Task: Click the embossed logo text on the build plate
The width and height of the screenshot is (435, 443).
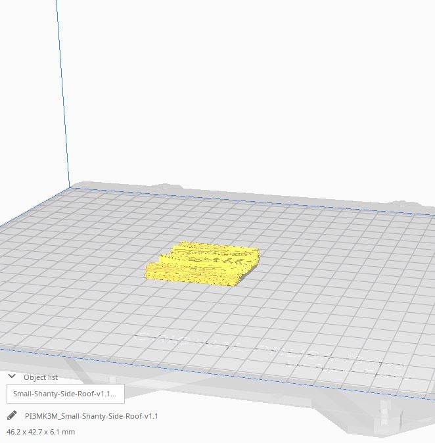Action: (263, 352)
